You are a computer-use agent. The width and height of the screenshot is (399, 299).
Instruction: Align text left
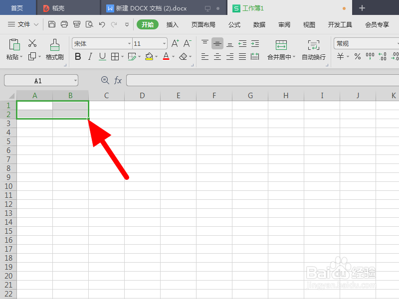pos(205,56)
